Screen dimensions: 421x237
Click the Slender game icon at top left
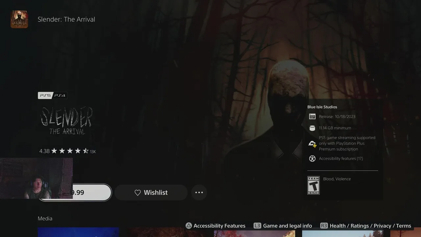(x=19, y=19)
